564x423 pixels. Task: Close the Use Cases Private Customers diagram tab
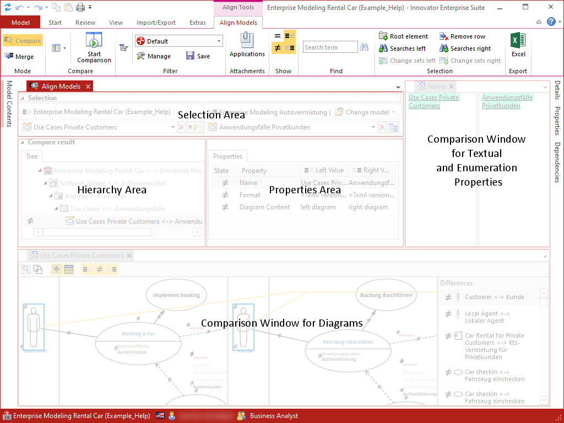point(129,256)
